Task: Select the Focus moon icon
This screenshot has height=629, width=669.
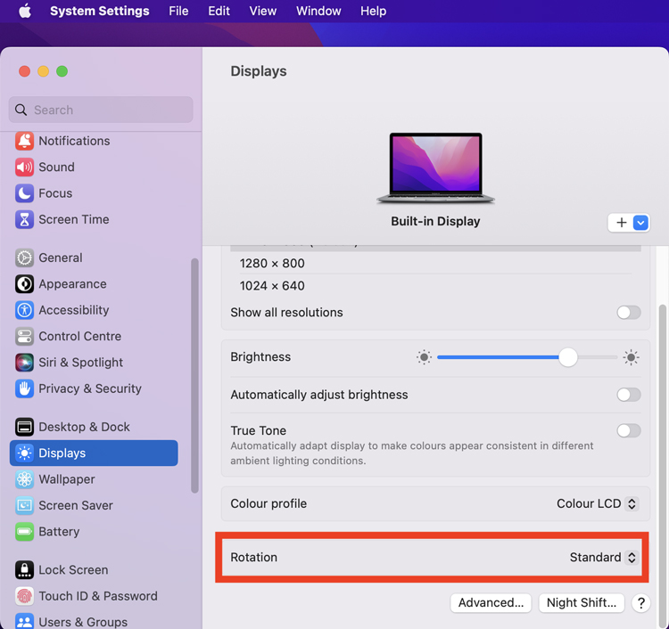Action: click(24, 193)
